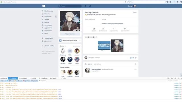Image resolution: width=182 pixels, height=102 pixels.
Task: Open the 35 друзей counter
Action: (x=94, y=29)
